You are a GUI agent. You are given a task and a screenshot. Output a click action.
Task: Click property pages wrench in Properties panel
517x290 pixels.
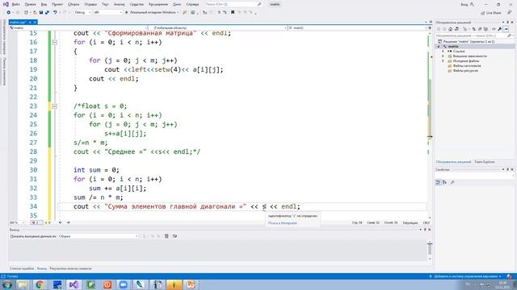pos(452,182)
